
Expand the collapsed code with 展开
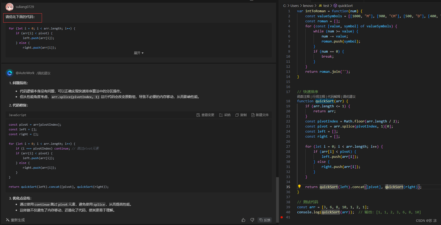click(139, 53)
